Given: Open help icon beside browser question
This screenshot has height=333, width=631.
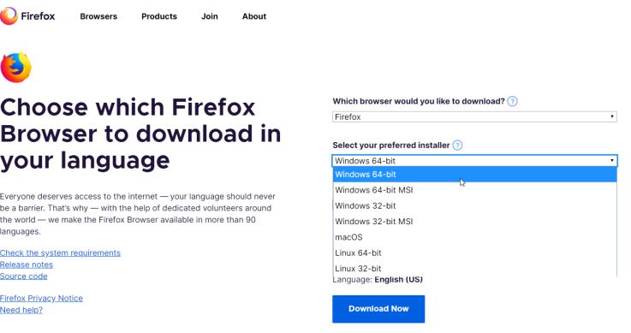Looking at the screenshot, I should [x=512, y=101].
